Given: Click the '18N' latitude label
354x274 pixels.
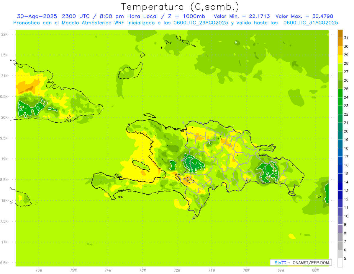Looking at the screenshot, I should click(4, 200).
